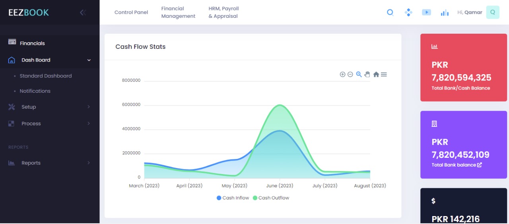Open the Standard Dashboard link
The height and width of the screenshot is (224, 509).
(x=46, y=76)
